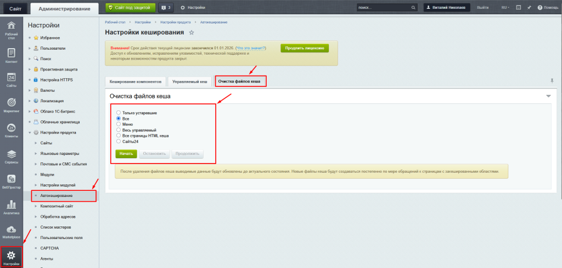Click the top bar pin icon
Image resolution: width=562 pixels, height=268 pixels.
point(529,8)
